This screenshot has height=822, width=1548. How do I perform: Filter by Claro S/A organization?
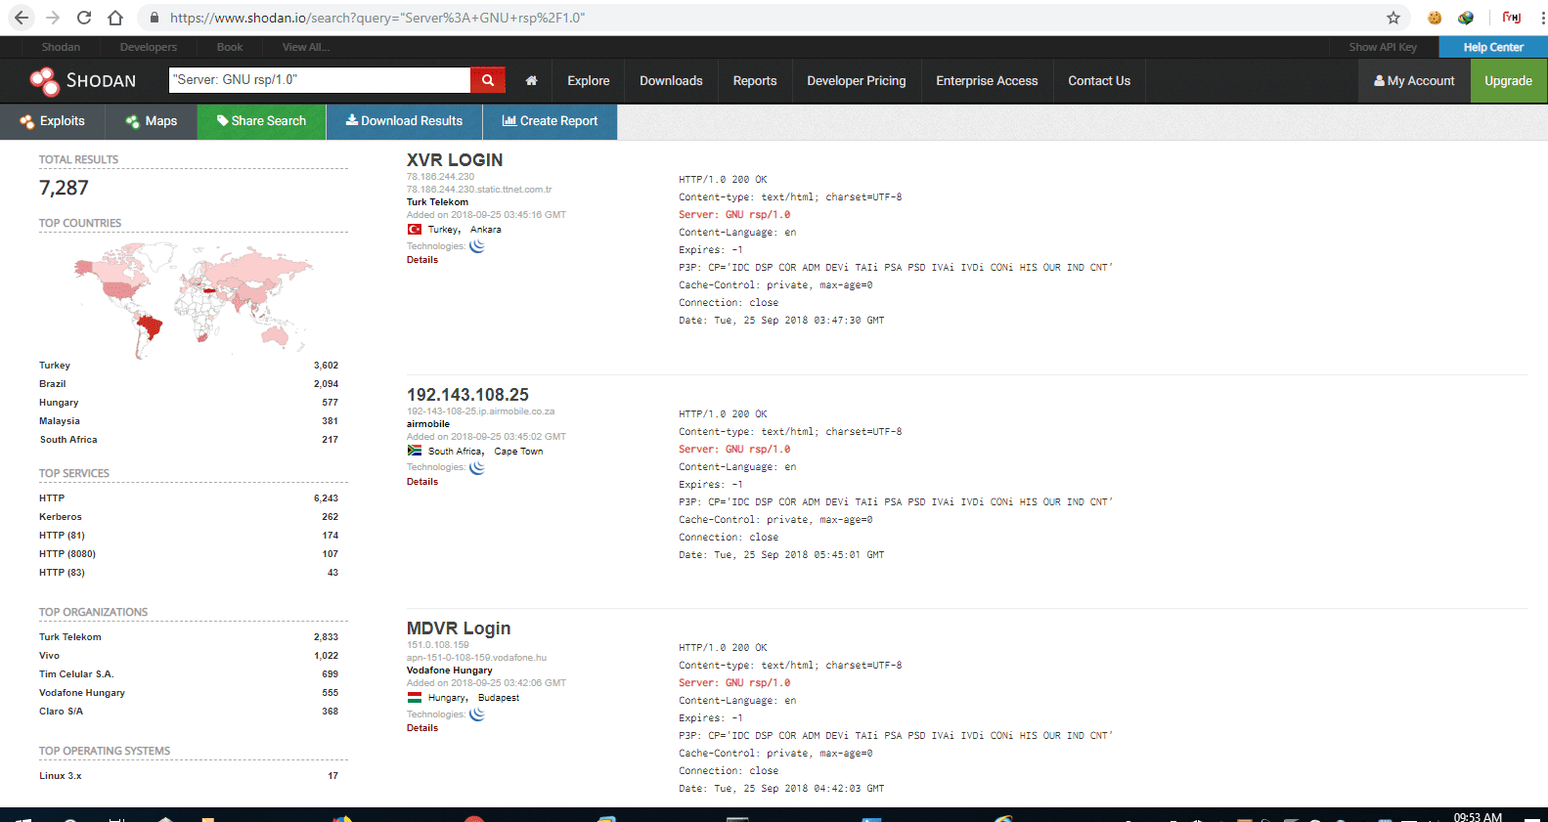(x=61, y=712)
